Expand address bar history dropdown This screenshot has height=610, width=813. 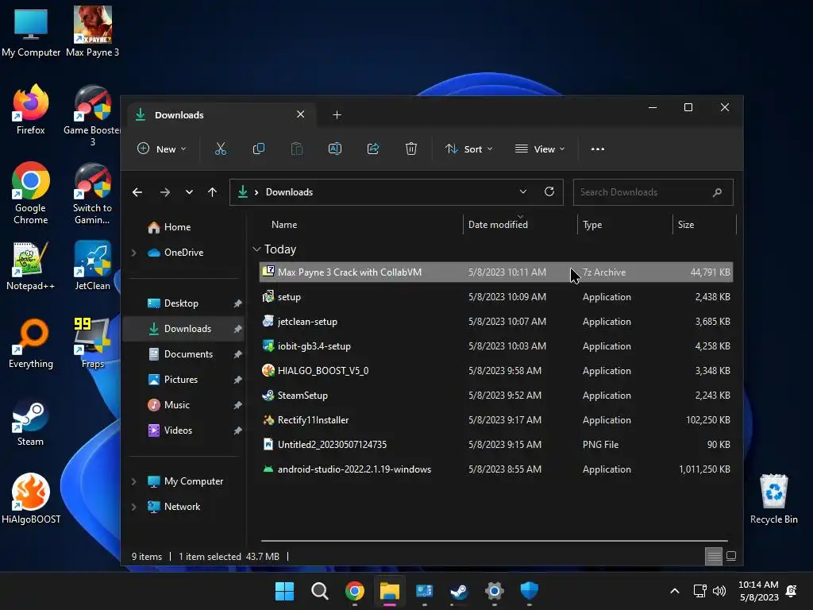pos(523,191)
